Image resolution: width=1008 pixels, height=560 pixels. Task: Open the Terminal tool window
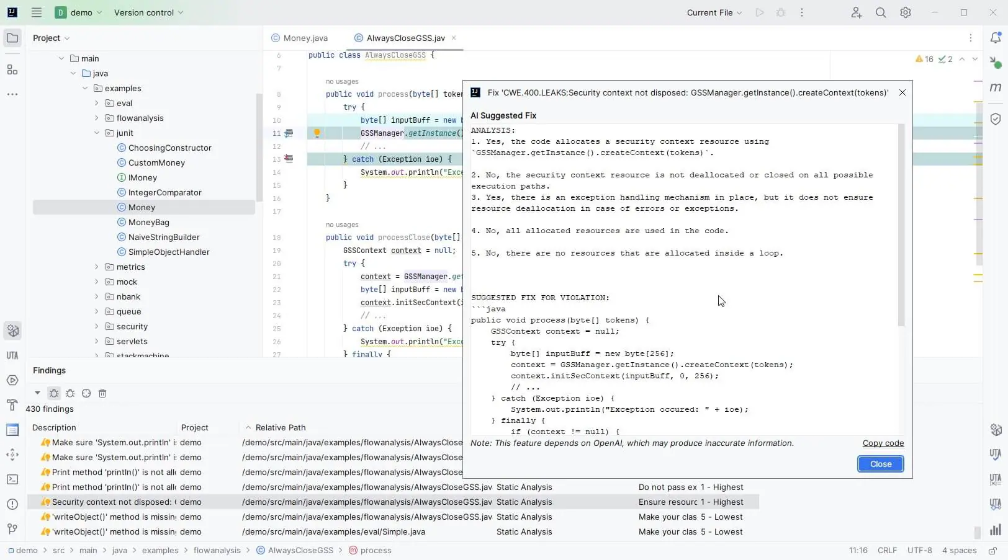pos(12,479)
